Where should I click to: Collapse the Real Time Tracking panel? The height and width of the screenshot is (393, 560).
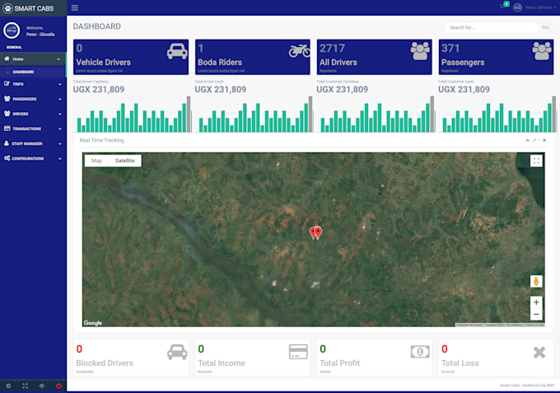pos(528,140)
